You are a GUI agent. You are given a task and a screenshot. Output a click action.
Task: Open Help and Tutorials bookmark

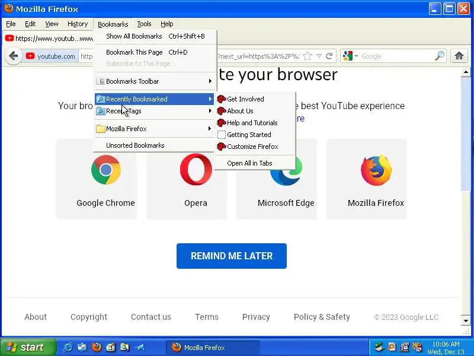pos(255,123)
